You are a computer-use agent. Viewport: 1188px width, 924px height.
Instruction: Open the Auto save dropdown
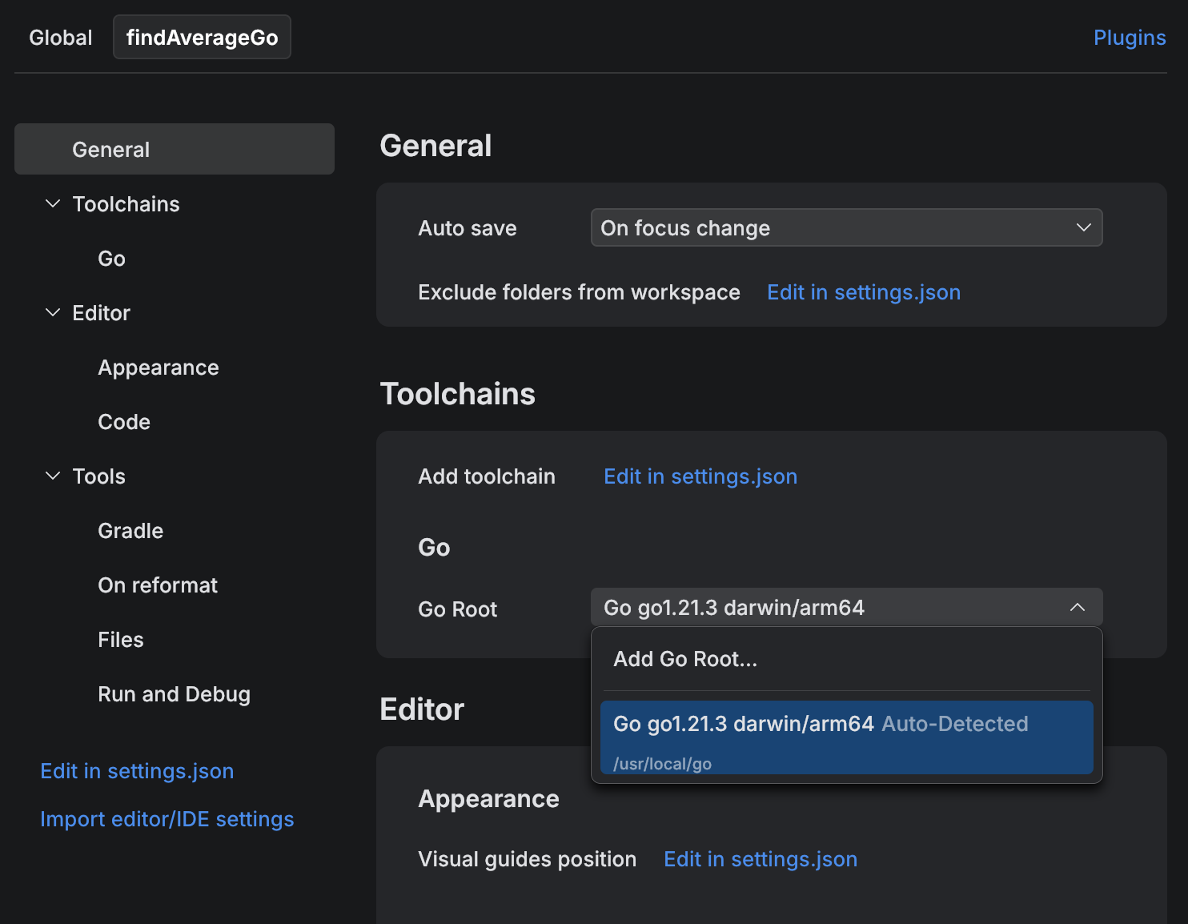[x=845, y=227]
